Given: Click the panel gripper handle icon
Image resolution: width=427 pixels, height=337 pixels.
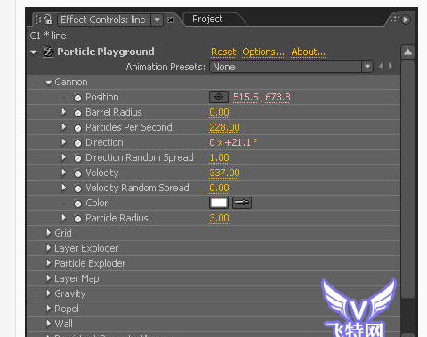Looking at the screenshot, I should click(x=37, y=20).
